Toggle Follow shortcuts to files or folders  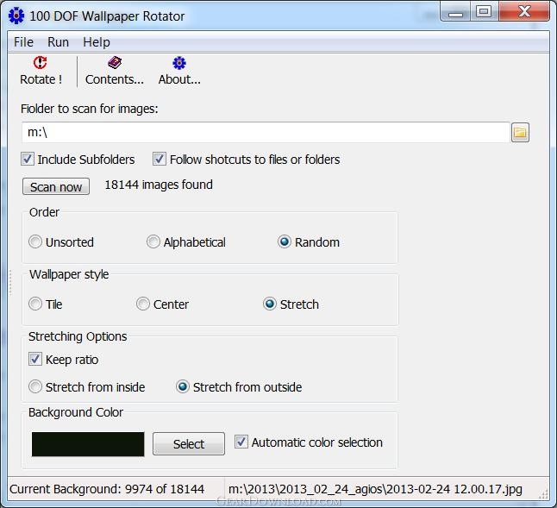tap(160, 159)
